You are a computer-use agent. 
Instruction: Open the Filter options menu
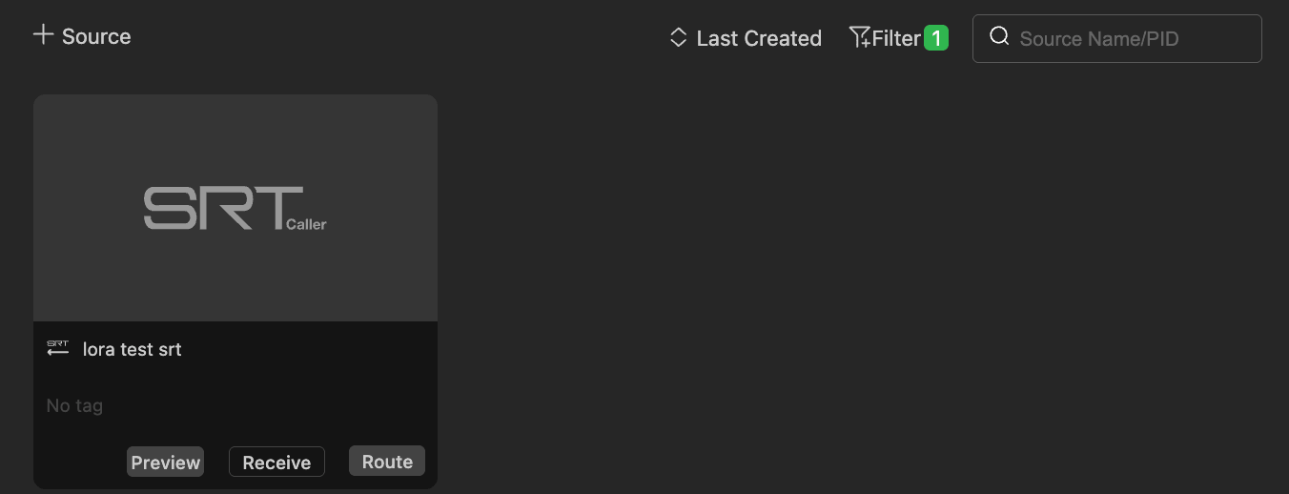click(898, 38)
